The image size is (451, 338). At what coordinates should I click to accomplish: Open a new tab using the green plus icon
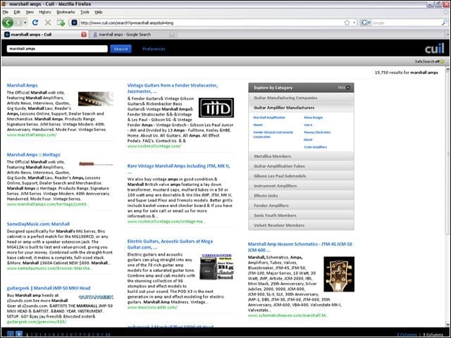(61, 23)
